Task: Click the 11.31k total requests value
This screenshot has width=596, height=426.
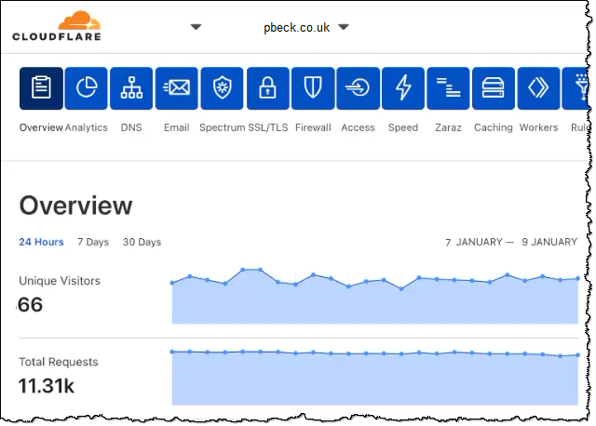Action: (47, 386)
